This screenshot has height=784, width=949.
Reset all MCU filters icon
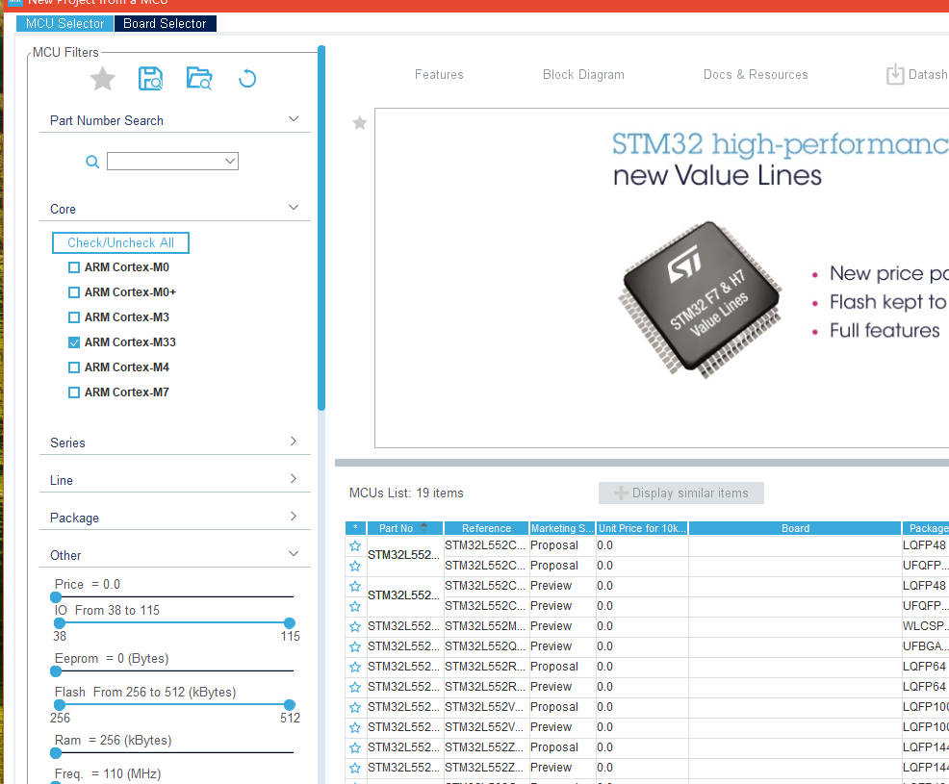click(247, 79)
